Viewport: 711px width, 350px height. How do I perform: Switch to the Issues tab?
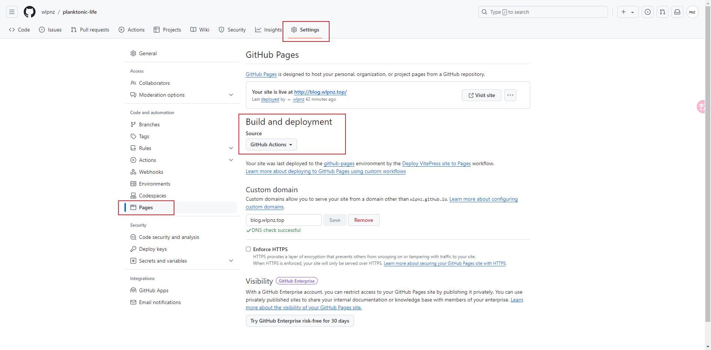[50, 30]
